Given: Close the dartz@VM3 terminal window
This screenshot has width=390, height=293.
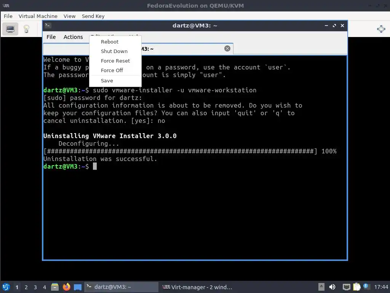Looking at the screenshot, I should [342, 26].
